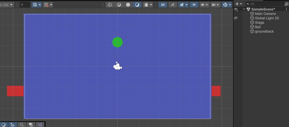Click the cube icon next to Main Camera

(252, 14)
